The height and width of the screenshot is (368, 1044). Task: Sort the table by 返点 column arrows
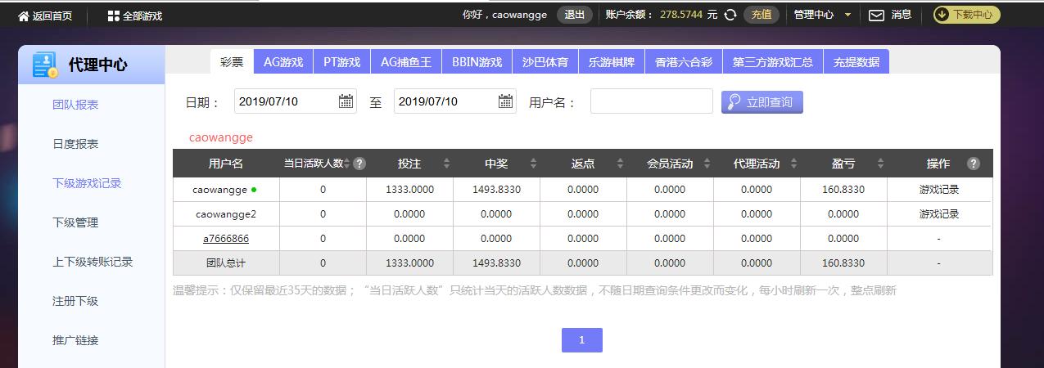click(620, 164)
